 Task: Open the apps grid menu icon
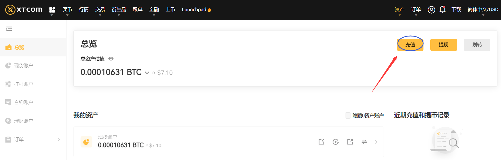tap(52, 10)
